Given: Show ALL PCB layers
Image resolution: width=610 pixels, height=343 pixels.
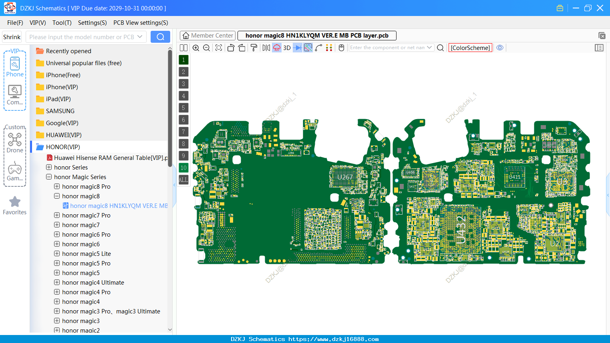Looking at the screenshot, I should [x=183, y=180].
